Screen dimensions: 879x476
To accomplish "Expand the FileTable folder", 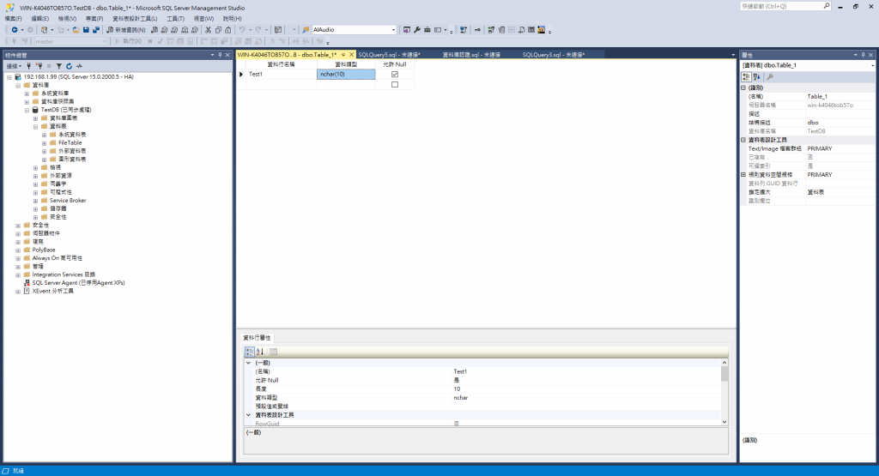I will [x=45, y=142].
